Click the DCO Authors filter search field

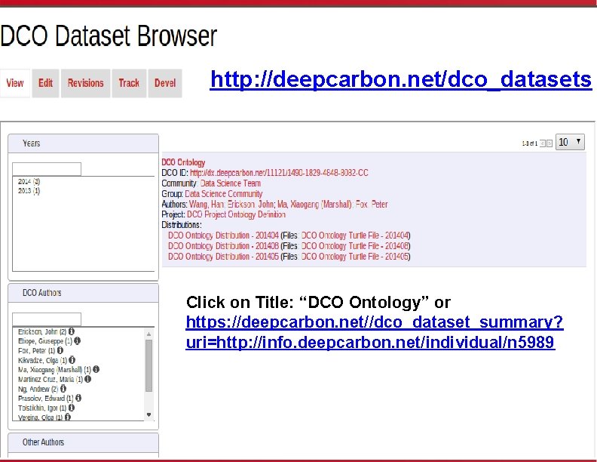(x=47, y=319)
